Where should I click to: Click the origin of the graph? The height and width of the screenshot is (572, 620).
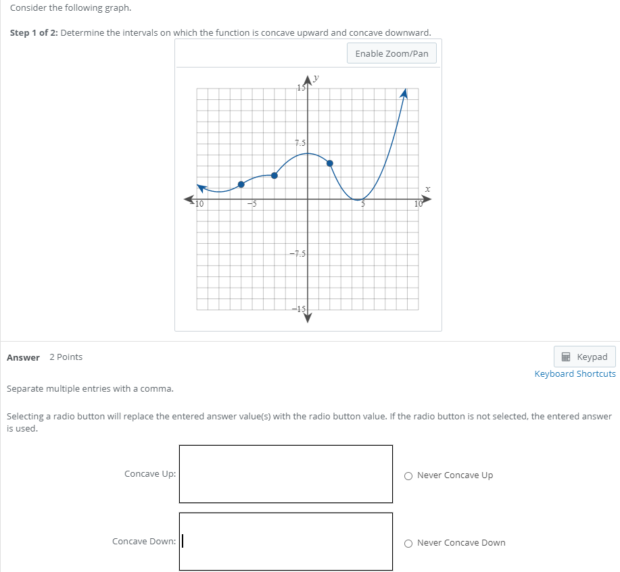click(308, 198)
